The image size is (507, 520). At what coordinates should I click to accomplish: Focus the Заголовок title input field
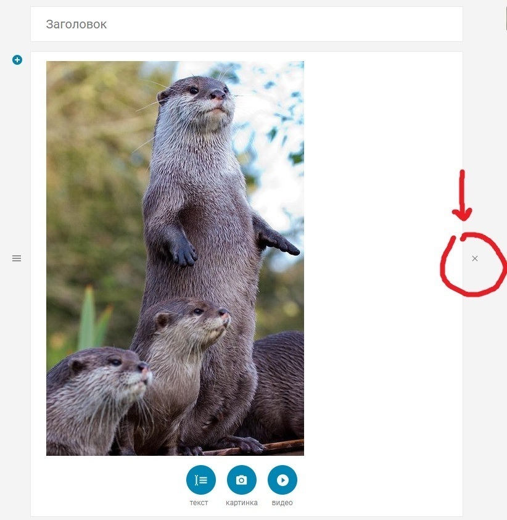click(247, 25)
